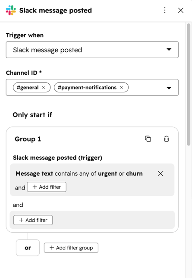Screen dimensions: 192x278
Task: Close the Slack message posted panel
Action: (x=181, y=10)
